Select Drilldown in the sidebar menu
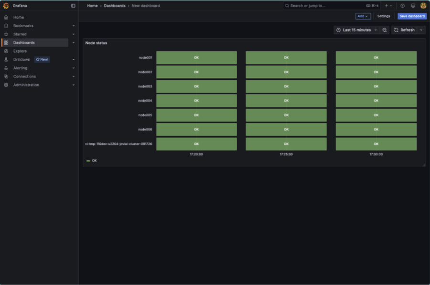Viewport: 430px width, 285px height. [x=21, y=60]
